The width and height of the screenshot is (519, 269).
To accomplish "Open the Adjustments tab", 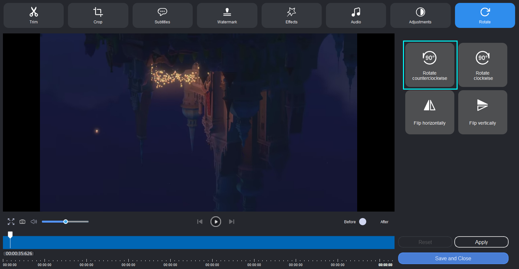I will [420, 15].
